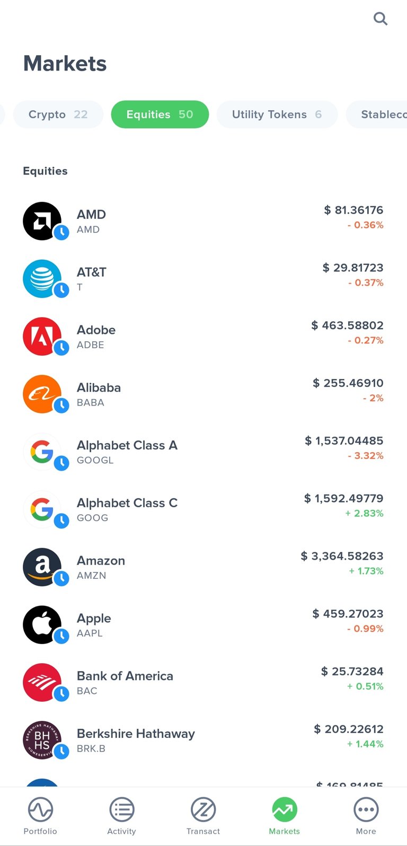Viewport: 407px width, 846px height.
Task: Select the Stablecoins tab
Action: point(377,114)
